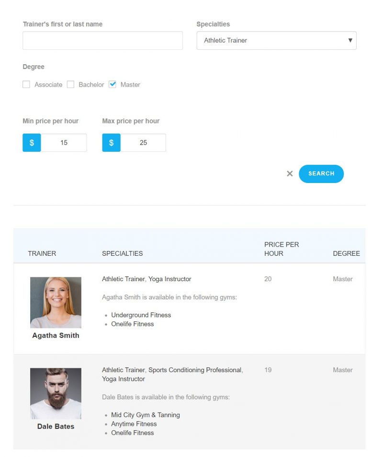The width and height of the screenshot is (383, 457).
Task: Click the min price per hour field
Action: 64,143
